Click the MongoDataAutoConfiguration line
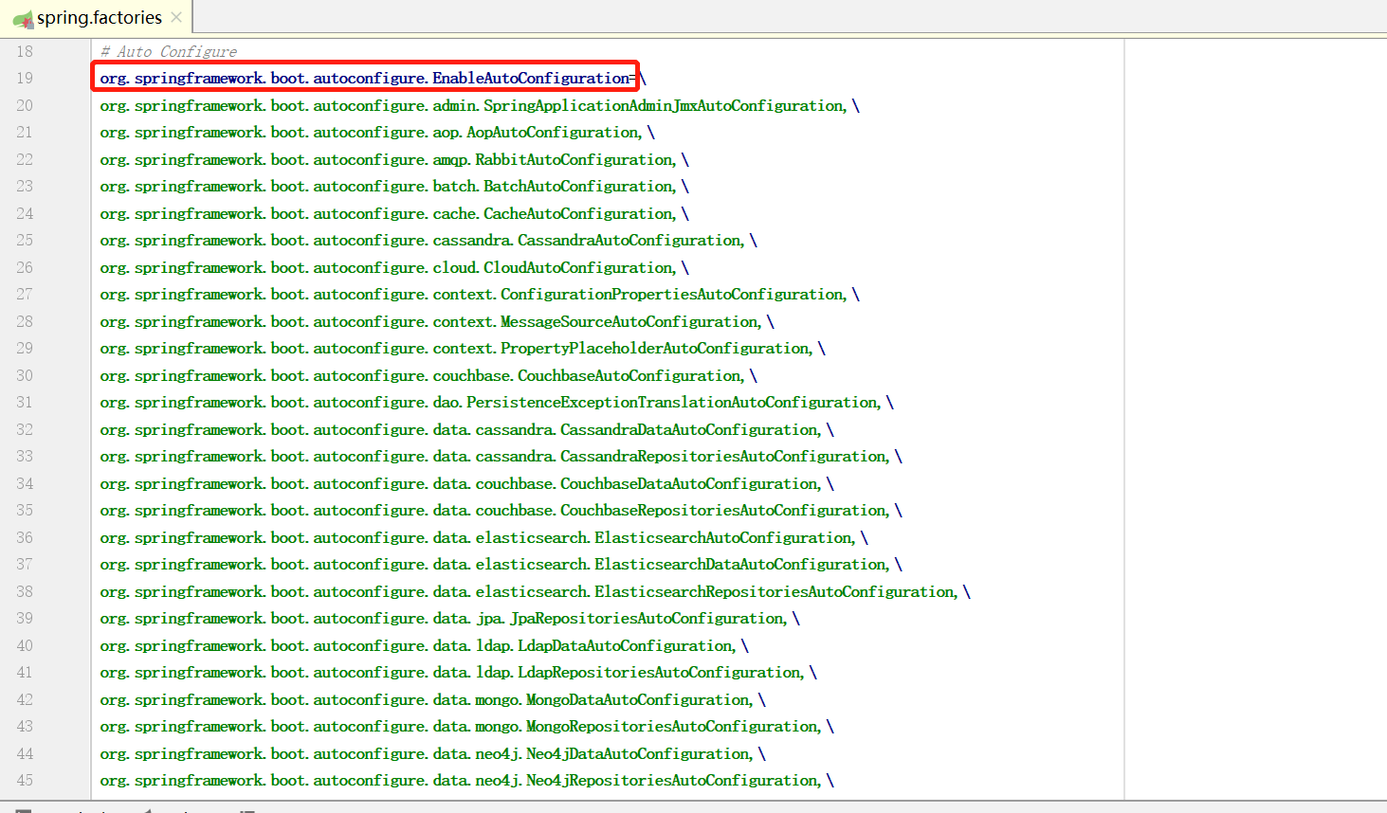 pos(433,699)
